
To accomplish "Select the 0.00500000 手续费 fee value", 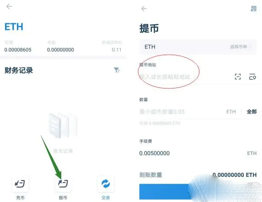I will 155,153.
